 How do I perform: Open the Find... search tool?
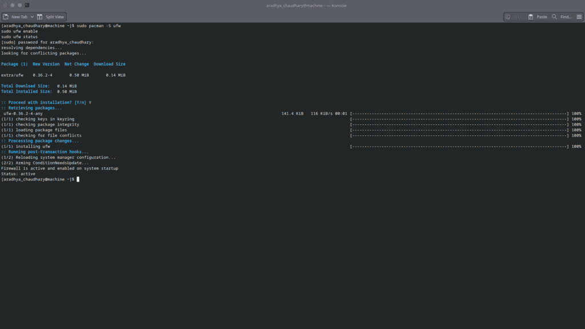click(x=562, y=17)
